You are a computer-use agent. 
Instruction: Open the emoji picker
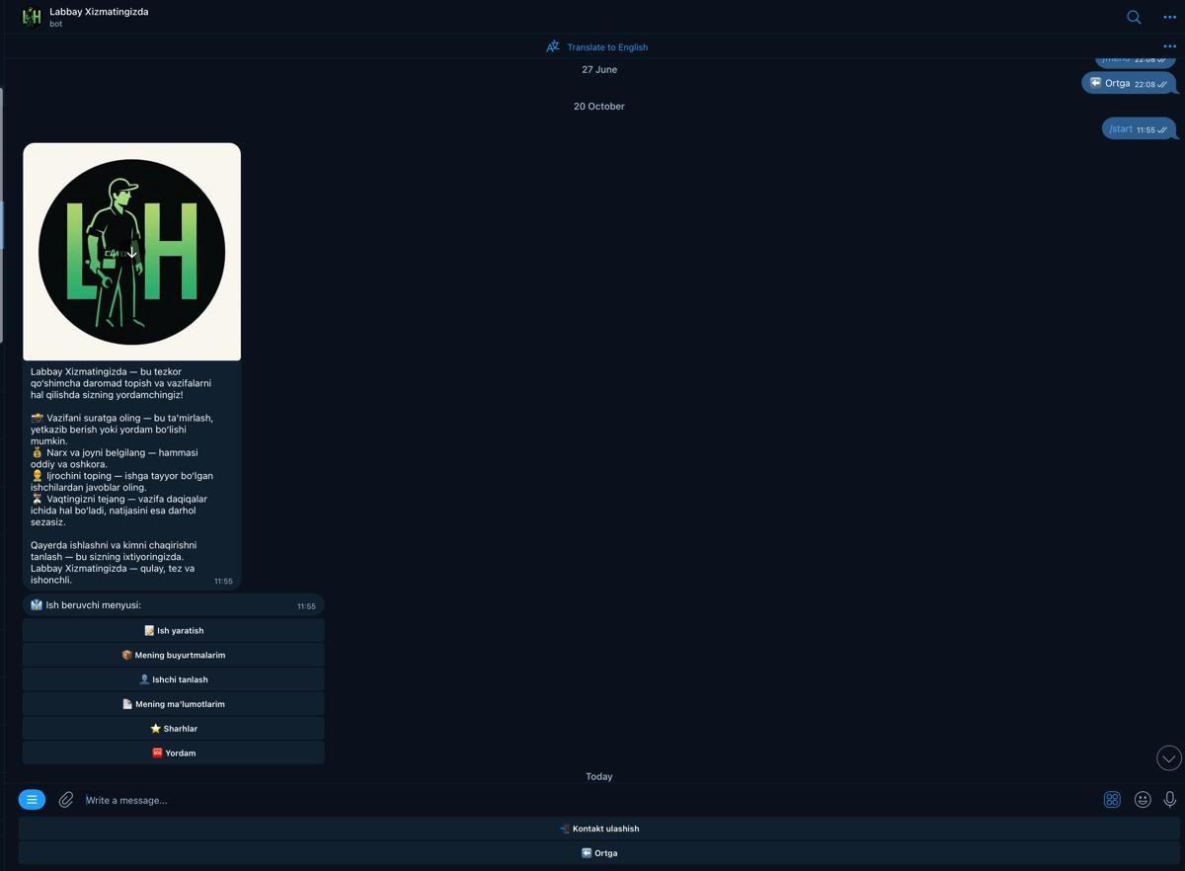[1143, 800]
